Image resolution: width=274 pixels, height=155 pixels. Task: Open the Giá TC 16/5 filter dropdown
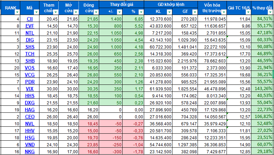pos(248,12)
